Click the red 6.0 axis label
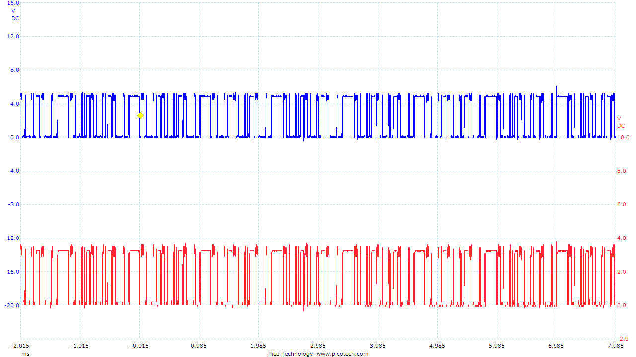The width and height of the screenshot is (636, 357). click(x=622, y=204)
